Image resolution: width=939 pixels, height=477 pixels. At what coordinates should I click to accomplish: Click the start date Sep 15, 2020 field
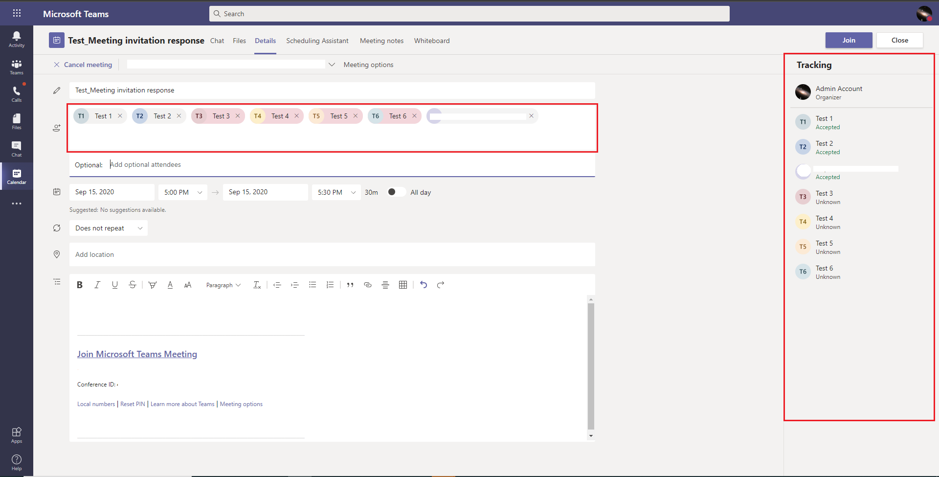pyautogui.click(x=112, y=192)
